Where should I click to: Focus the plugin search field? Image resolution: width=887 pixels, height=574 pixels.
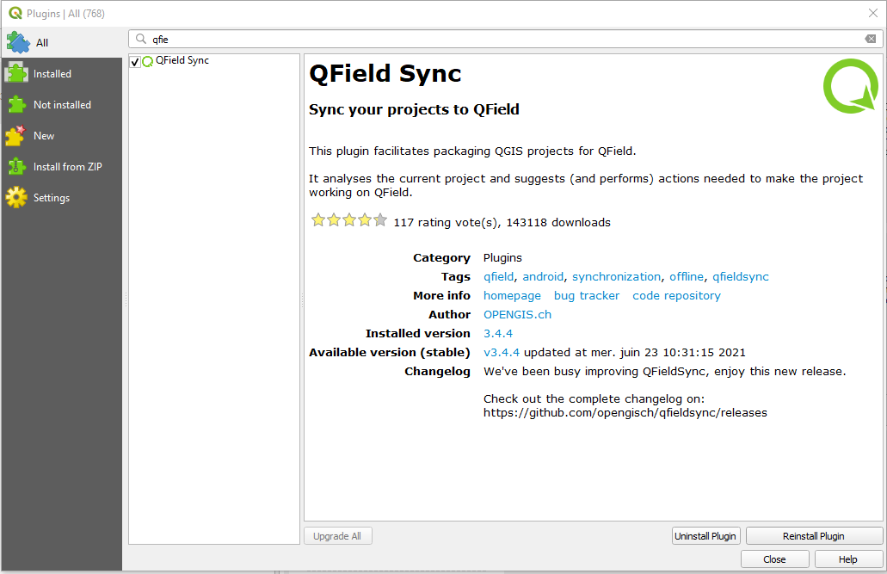click(x=506, y=39)
